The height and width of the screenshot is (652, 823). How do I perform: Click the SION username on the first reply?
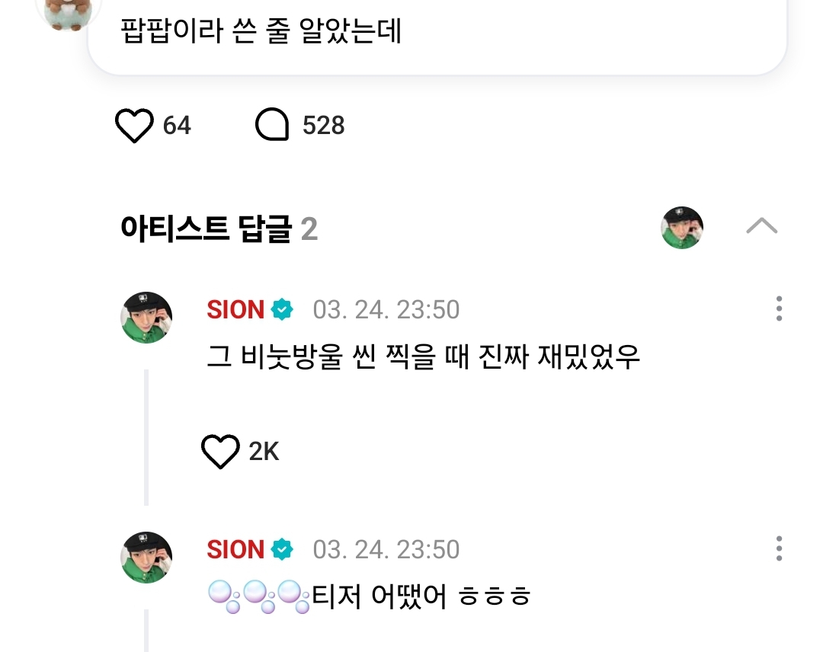(235, 310)
